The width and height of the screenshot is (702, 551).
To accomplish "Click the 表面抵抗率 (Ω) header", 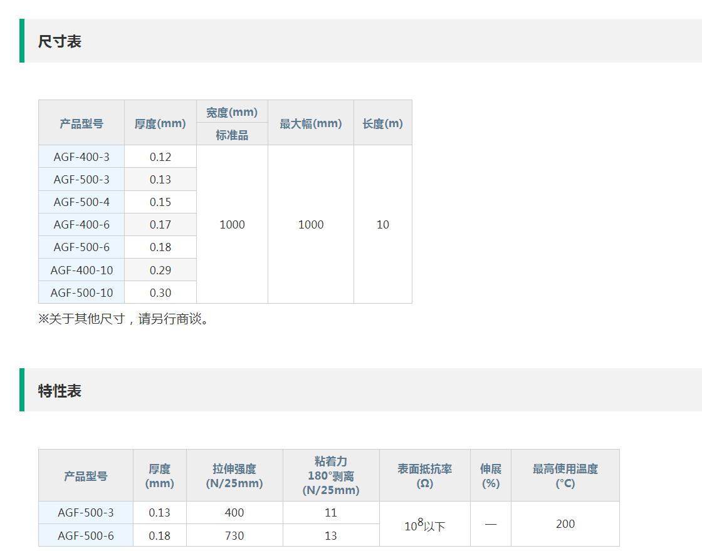I will pyautogui.click(x=424, y=476).
